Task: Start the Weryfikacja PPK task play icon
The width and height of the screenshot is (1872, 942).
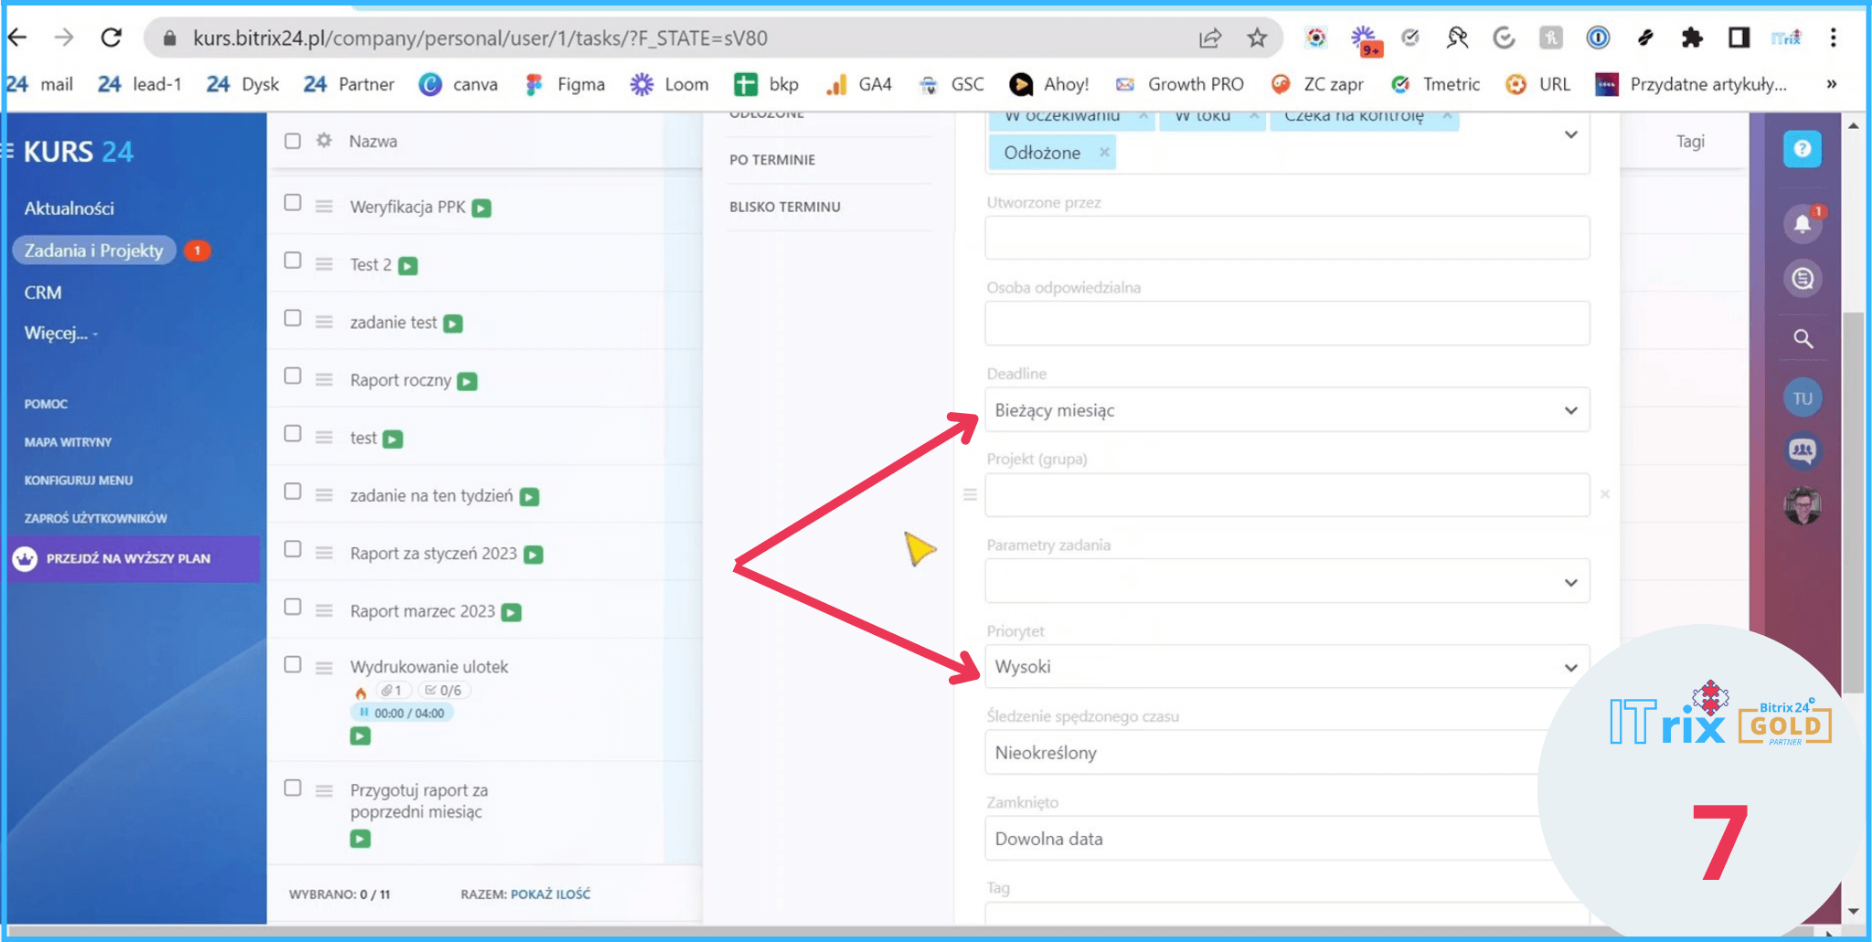Action: pos(482,208)
